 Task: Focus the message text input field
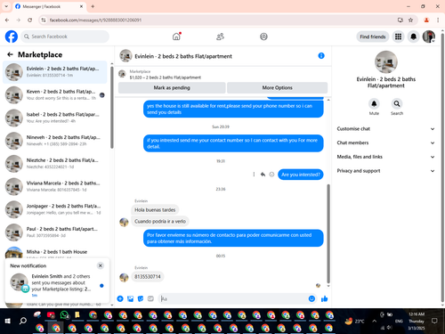click(233, 298)
